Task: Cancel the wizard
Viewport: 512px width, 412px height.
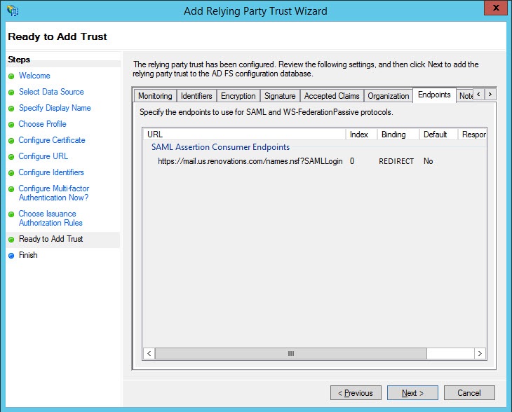Action: coord(469,393)
